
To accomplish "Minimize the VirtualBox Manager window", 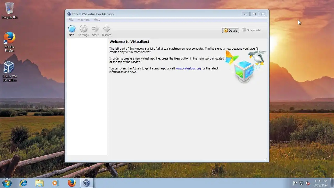I will point(246,14).
